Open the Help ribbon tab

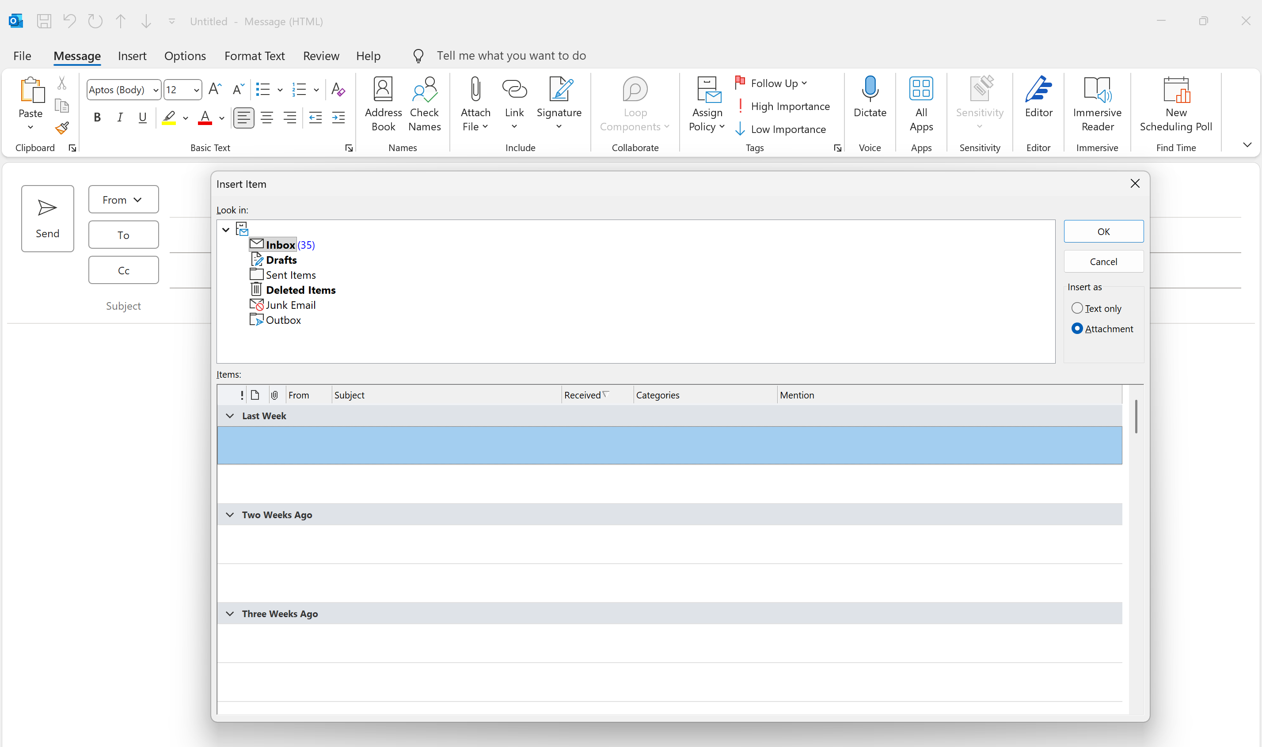(368, 56)
